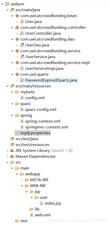Image resolution: width=110 pixels, height=225 pixels.
Task: Click the quarz-config.xml file icon
Action: [x=22, y=110]
